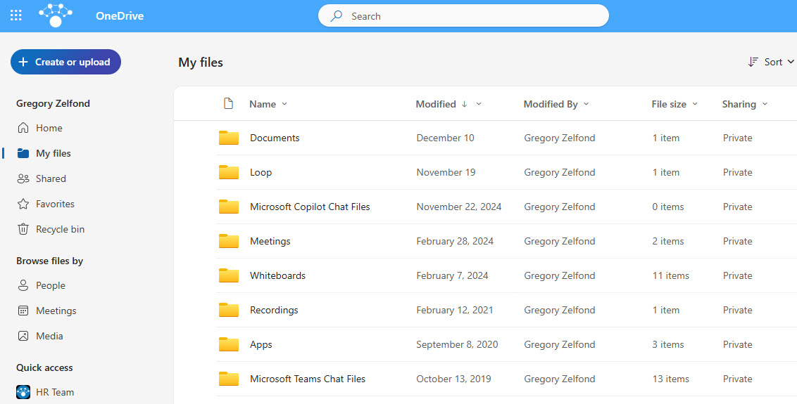This screenshot has height=404, width=797.
Task: Click the Documents folder icon
Action: click(x=228, y=138)
